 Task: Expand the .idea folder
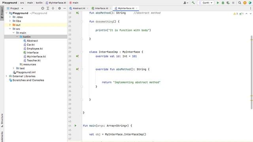[10, 17]
